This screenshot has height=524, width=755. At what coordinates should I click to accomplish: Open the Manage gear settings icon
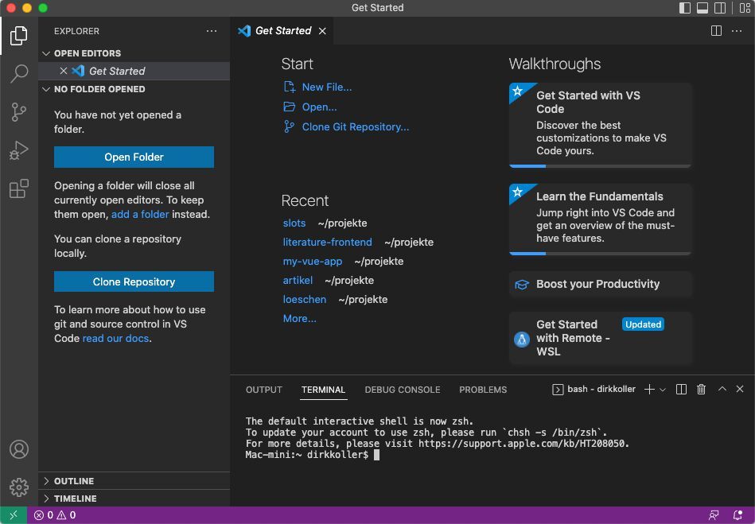click(19, 487)
